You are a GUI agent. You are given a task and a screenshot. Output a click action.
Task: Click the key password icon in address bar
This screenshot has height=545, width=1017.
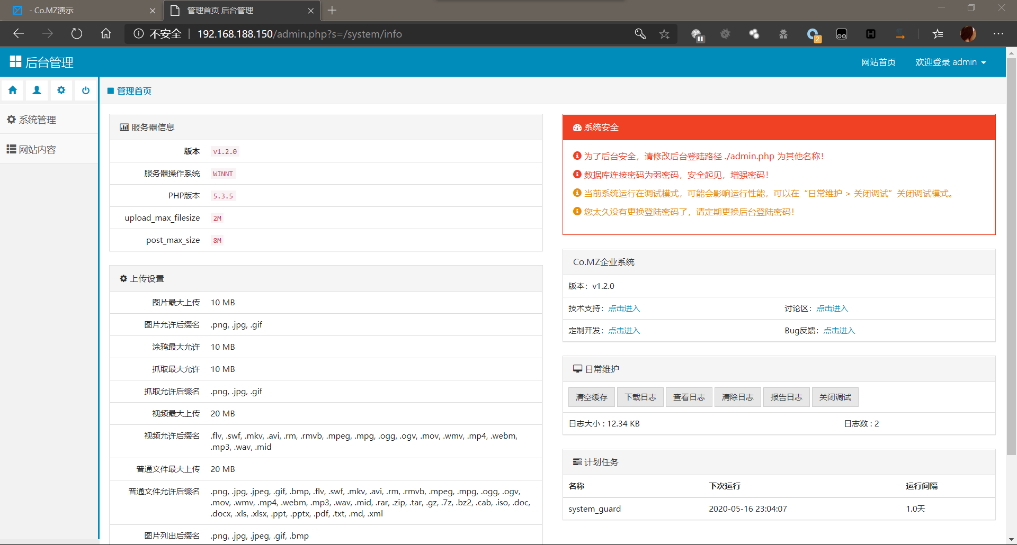640,34
